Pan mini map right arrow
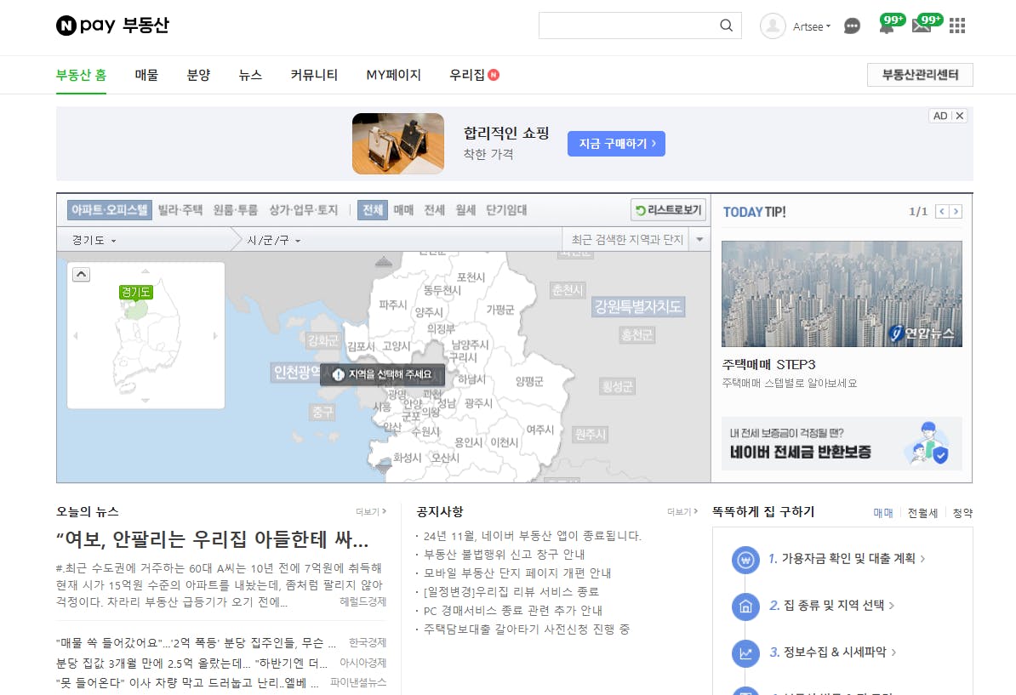The image size is (1016, 695). [216, 335]
